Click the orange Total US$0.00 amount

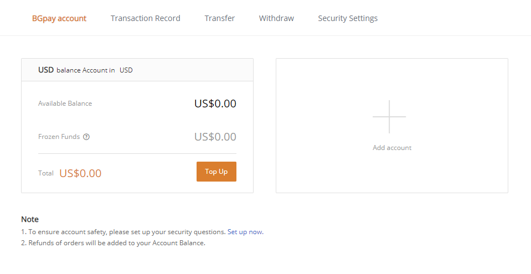pos(80,173)
